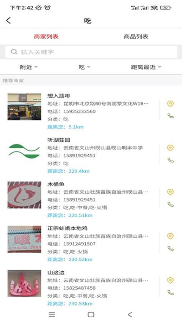Viewport: 182px width, 323px height.
Task: Open merchant named 想入翡啡
Action: click(x=59, y=96)
